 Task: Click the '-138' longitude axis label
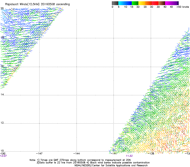(x=151, y=154)
